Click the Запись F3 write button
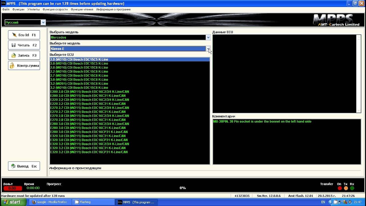This screenshot has width=366, height=206. coord(24,56)
